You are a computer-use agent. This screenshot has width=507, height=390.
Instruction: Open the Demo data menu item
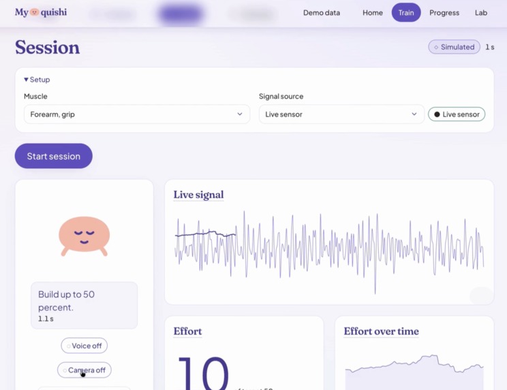[x=322, y=12]
